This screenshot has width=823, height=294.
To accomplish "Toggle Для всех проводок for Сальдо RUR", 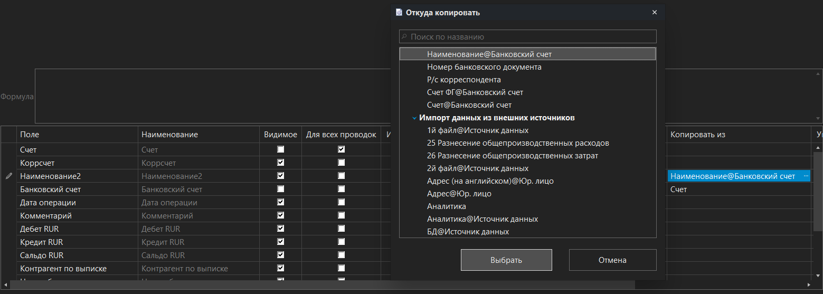I will pos(342,255).
